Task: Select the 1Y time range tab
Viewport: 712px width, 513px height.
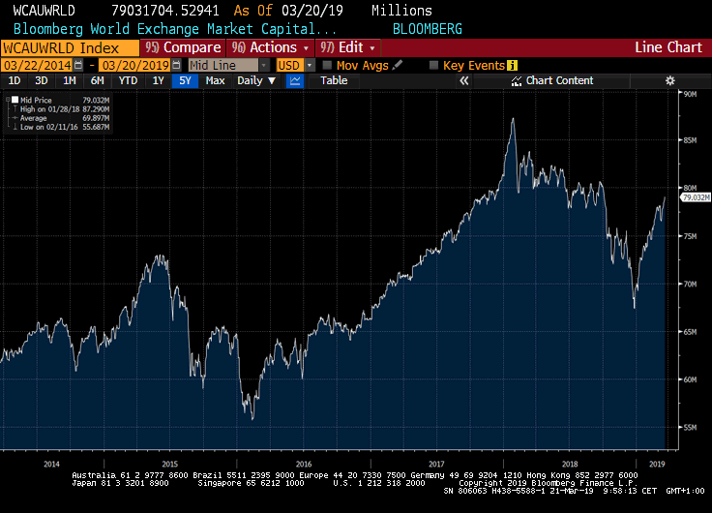Action: [158, 81]
